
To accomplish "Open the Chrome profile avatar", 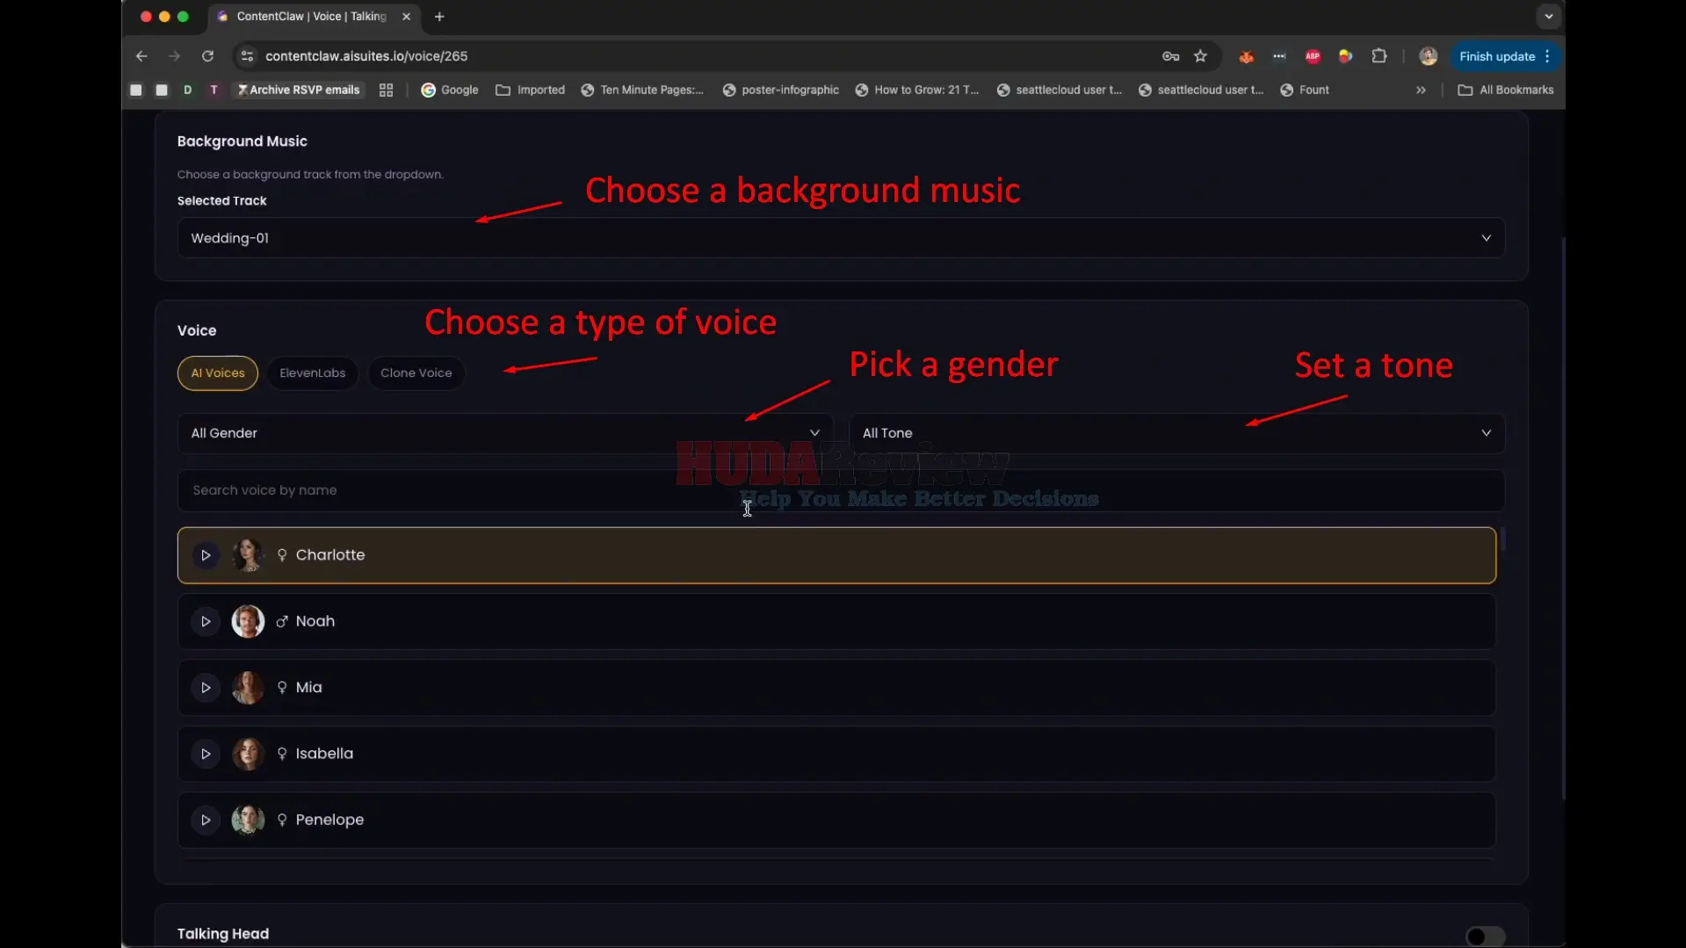I will (x=1428, y=56).
